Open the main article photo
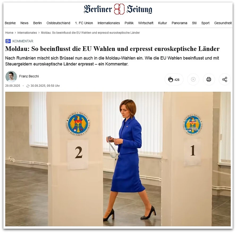This screenshot has width=236, height=233. (118, 159)
